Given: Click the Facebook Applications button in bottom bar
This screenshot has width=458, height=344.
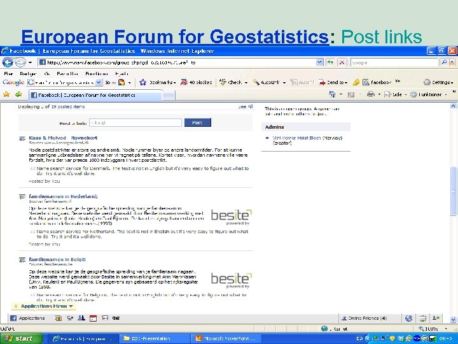Looking at the screenshot, I should 27,318.
